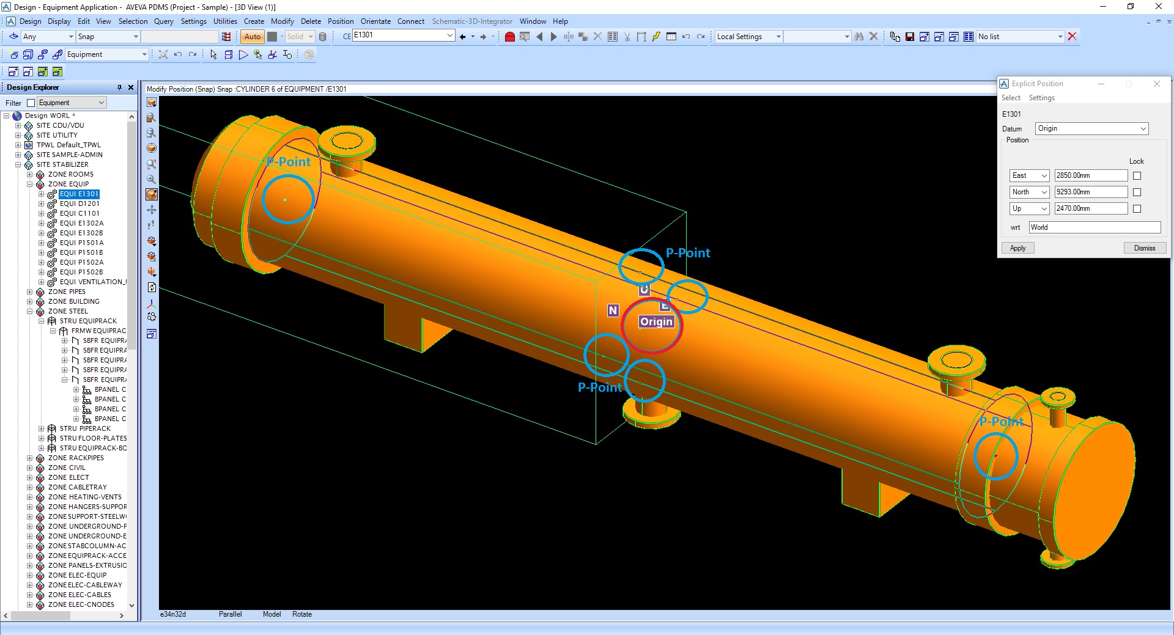Click the binoculars search icon
The height and width of the screenshot is (635, 1174).
pos(859,37)
